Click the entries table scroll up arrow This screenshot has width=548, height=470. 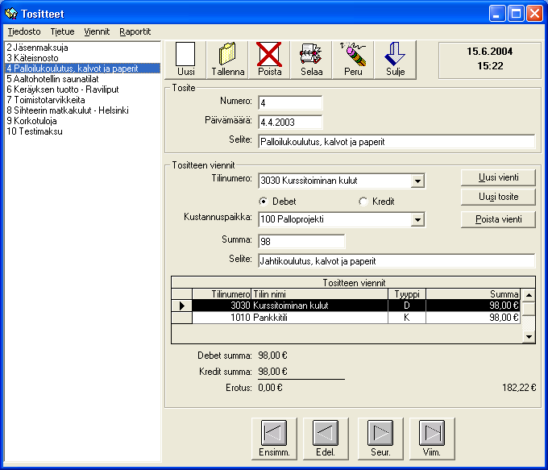tap(529, 295)
